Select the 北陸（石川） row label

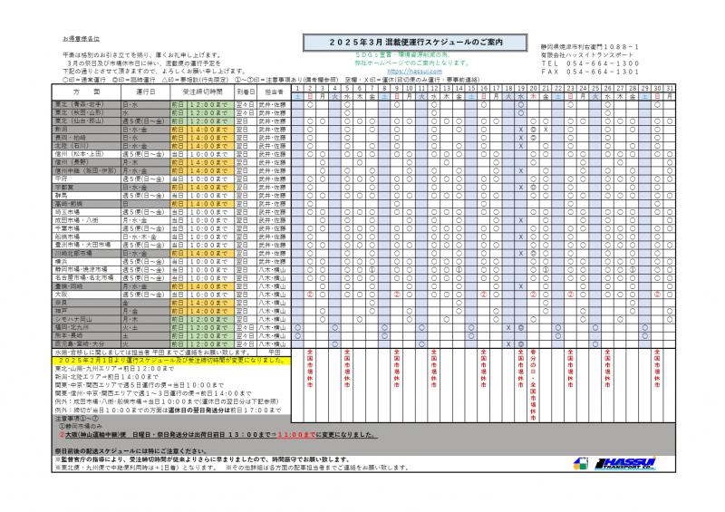pos(86,146)
